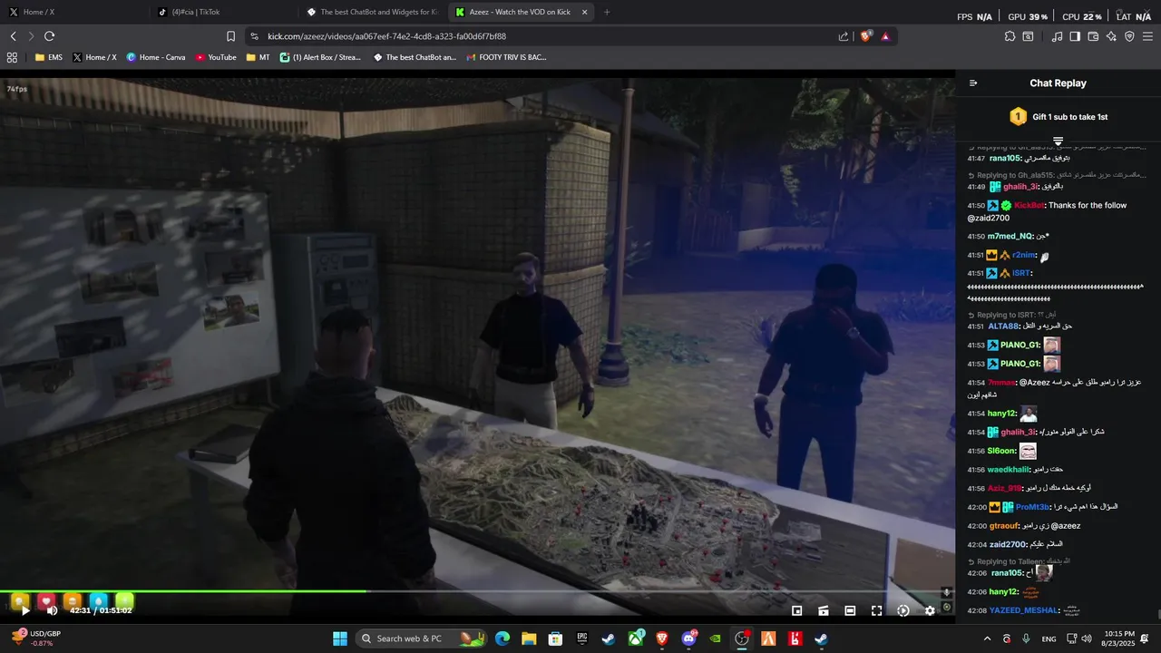1161x653 pixels.
Task: Open Home / X bookmark
Action: [94, 57]
